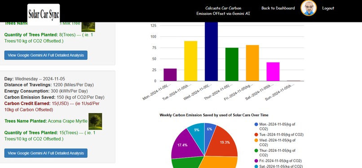Click the red Tue. legend swatch
The height and width of the screenshot is (168, 362).
click(x=256, y=135)
